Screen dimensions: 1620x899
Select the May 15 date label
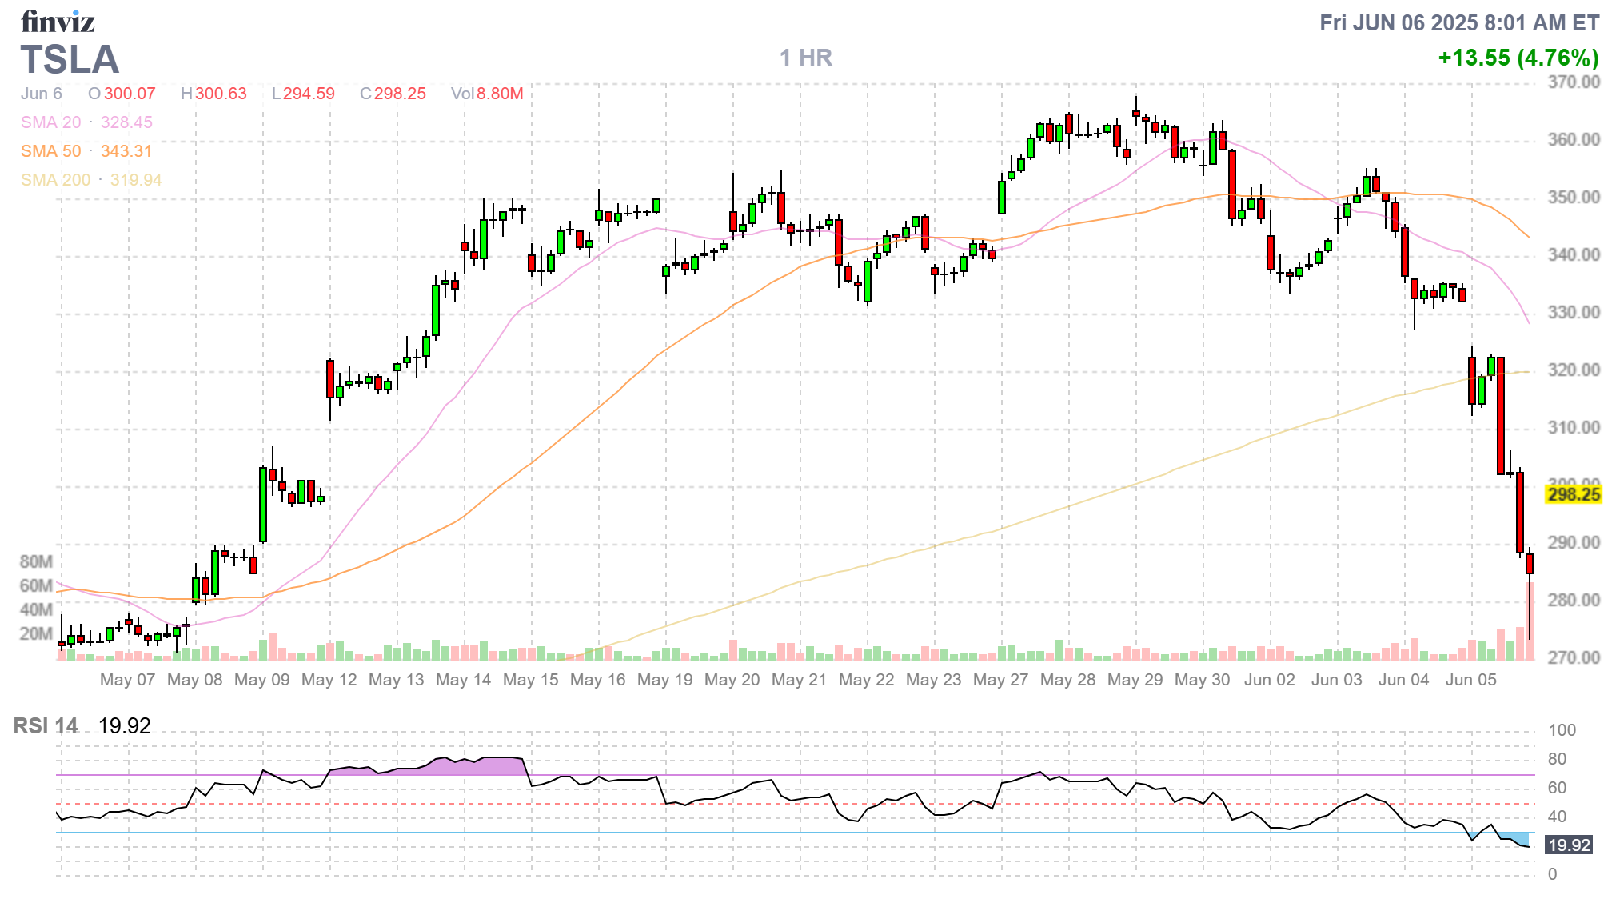pyautogui.click(x=531, y=680)
